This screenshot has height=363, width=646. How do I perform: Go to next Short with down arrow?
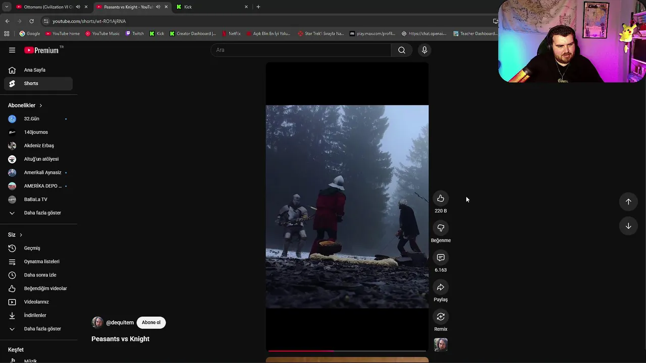tap(628, 226)
